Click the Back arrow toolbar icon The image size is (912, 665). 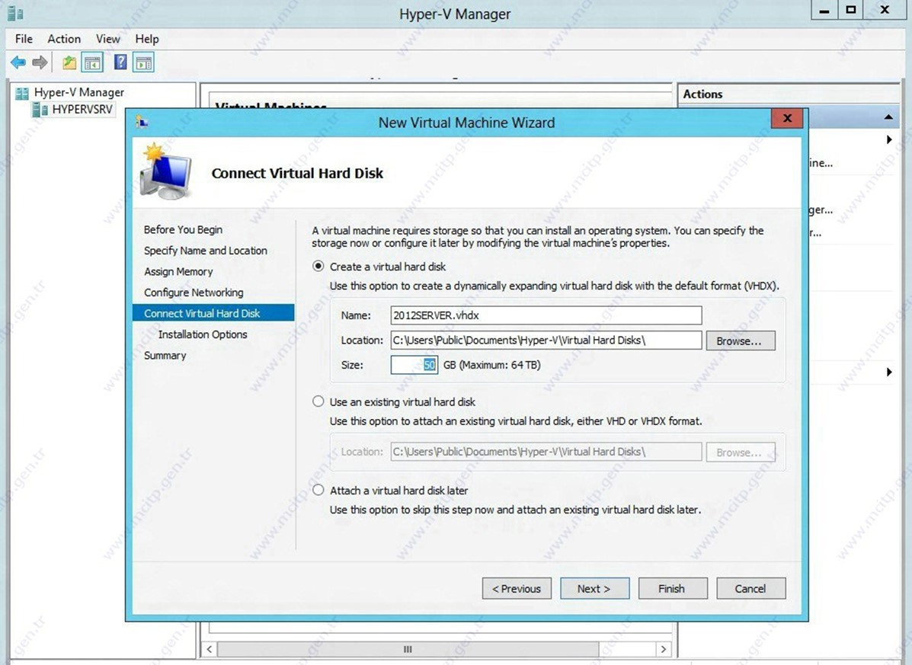[18, 62]
